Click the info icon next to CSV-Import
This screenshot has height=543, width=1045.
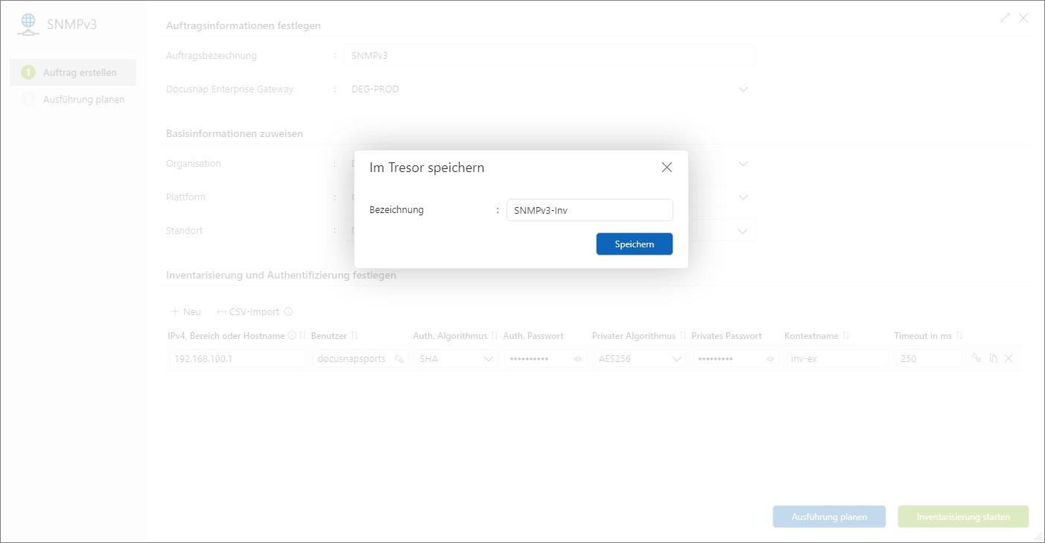point(289,311)
